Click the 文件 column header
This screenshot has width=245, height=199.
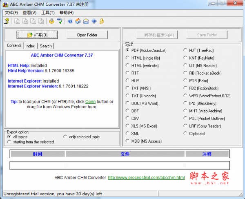coord(125,154)
